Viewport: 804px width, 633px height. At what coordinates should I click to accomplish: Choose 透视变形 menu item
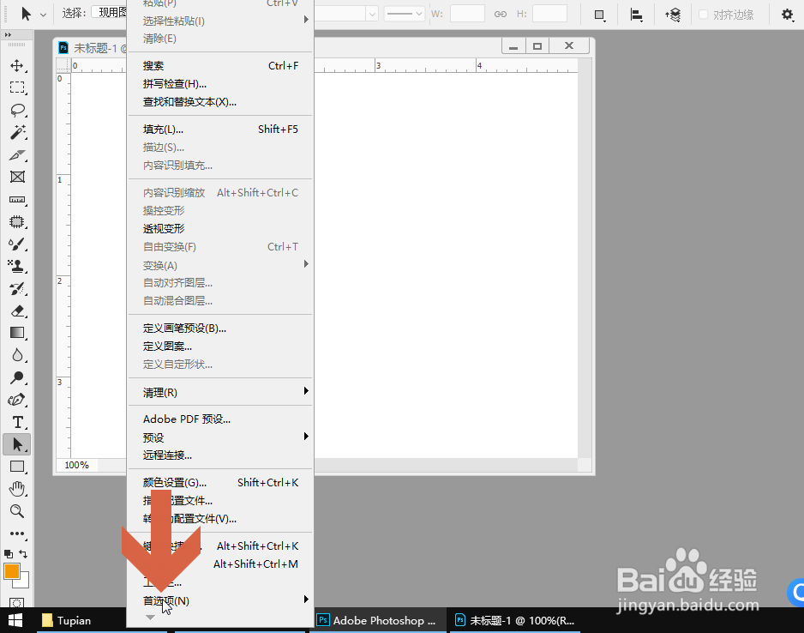point(220,229)
